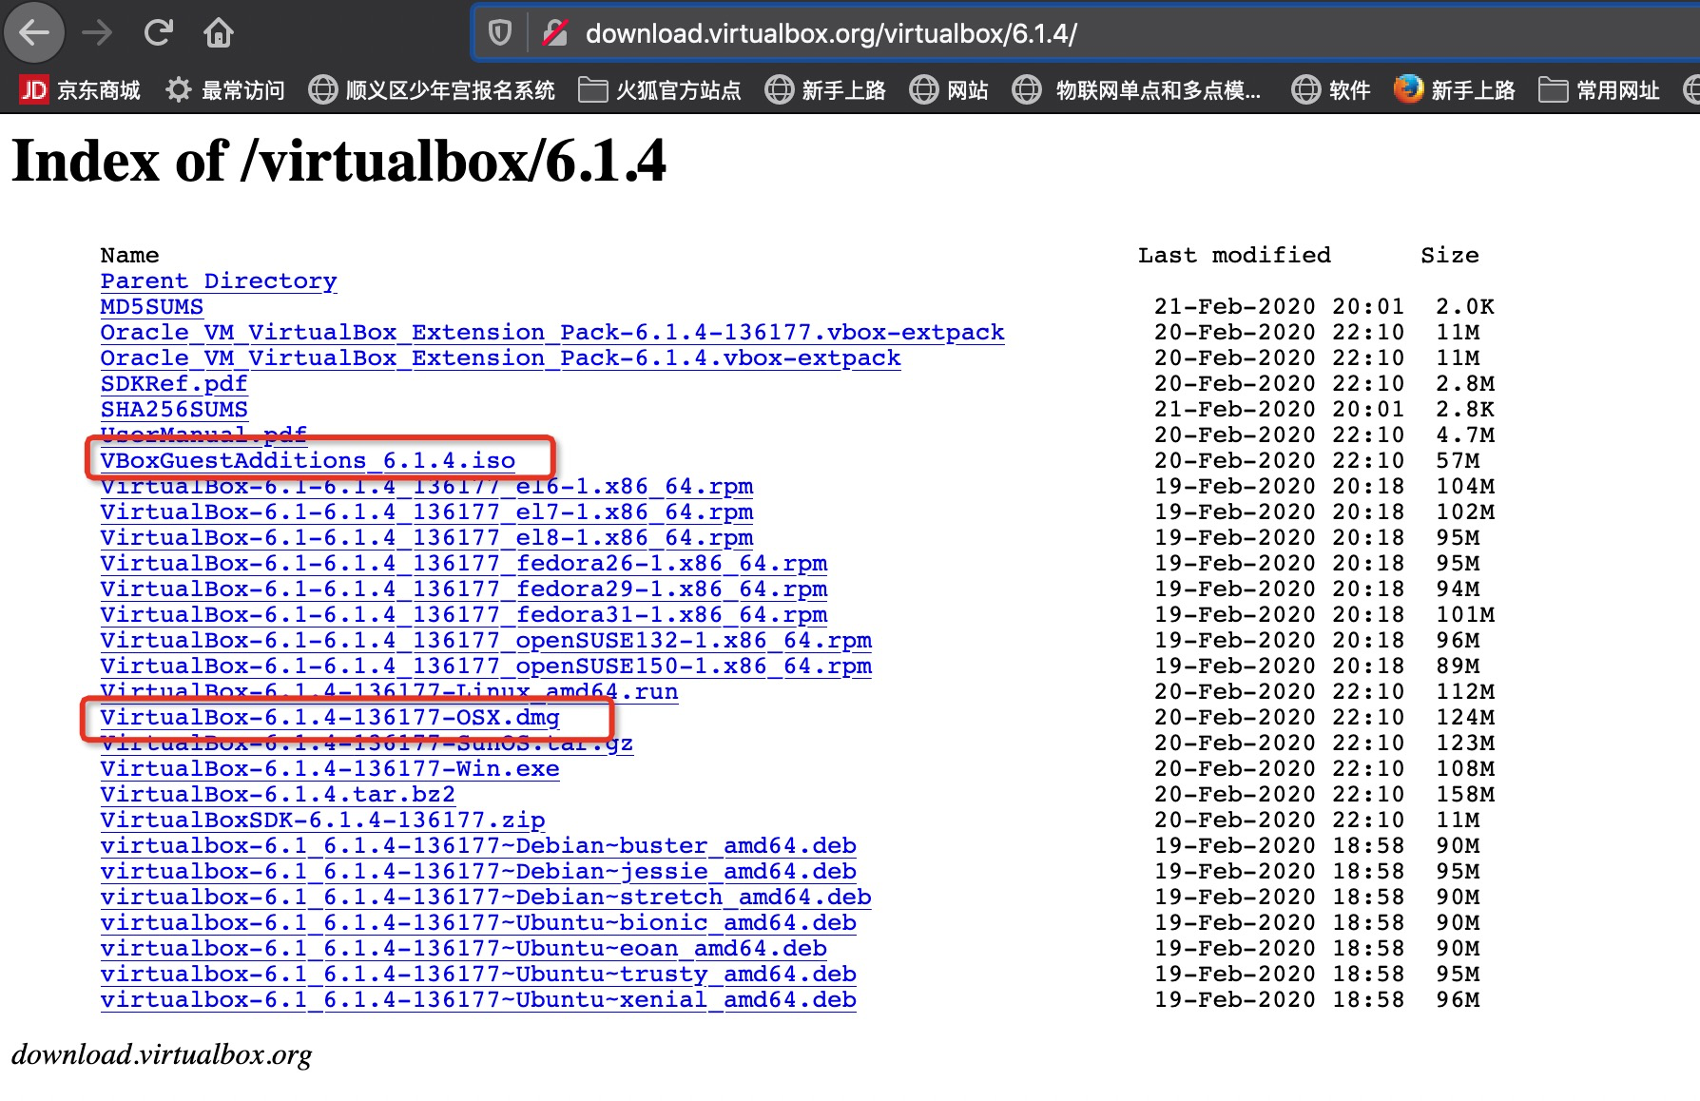Click the 124M size of OSX.dmg

coord(1465,718)
